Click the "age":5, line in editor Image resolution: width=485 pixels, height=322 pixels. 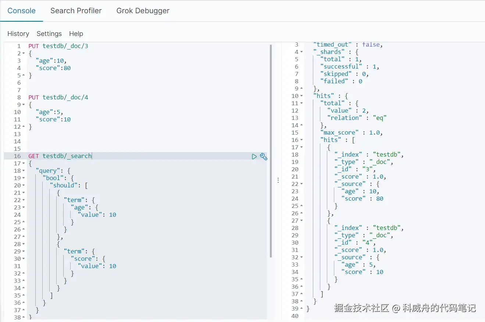tap(49, 112)
